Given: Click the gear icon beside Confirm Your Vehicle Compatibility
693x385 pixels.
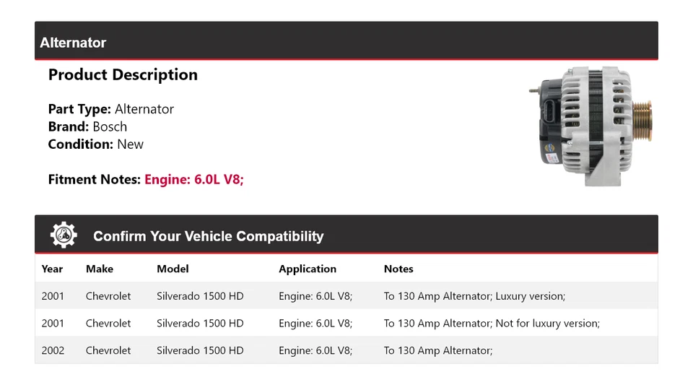Looking at the screenshot, I should coord(64,235).
